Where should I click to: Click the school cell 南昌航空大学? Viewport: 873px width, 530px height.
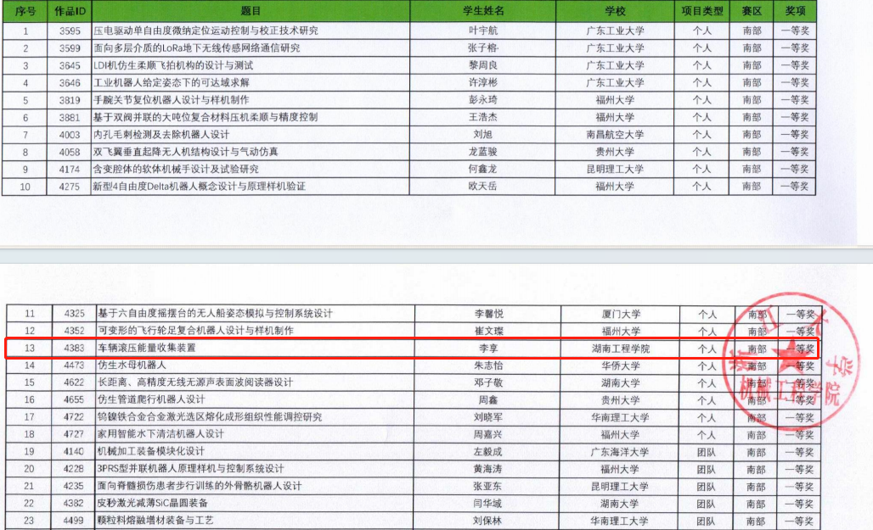pos(615,134)
